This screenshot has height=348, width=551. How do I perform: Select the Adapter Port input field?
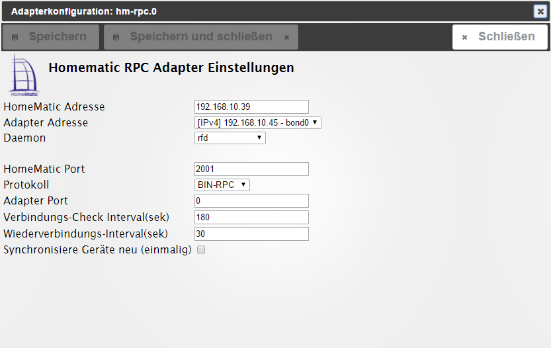coord(251,201)
